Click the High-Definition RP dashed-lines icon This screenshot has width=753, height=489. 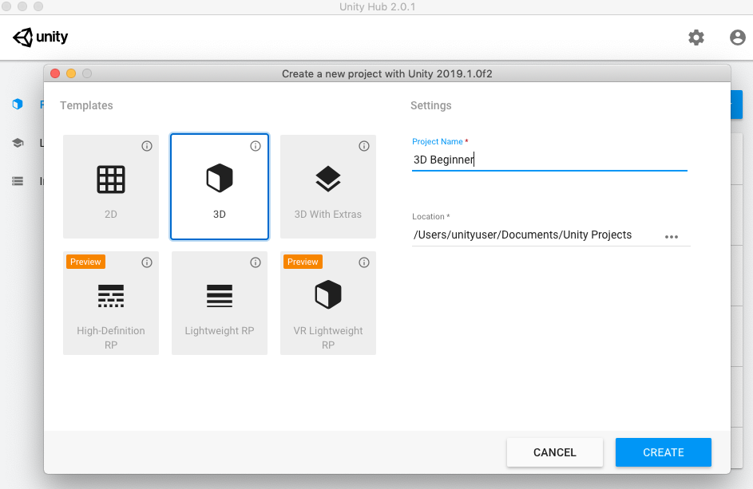tap(111, 296)
